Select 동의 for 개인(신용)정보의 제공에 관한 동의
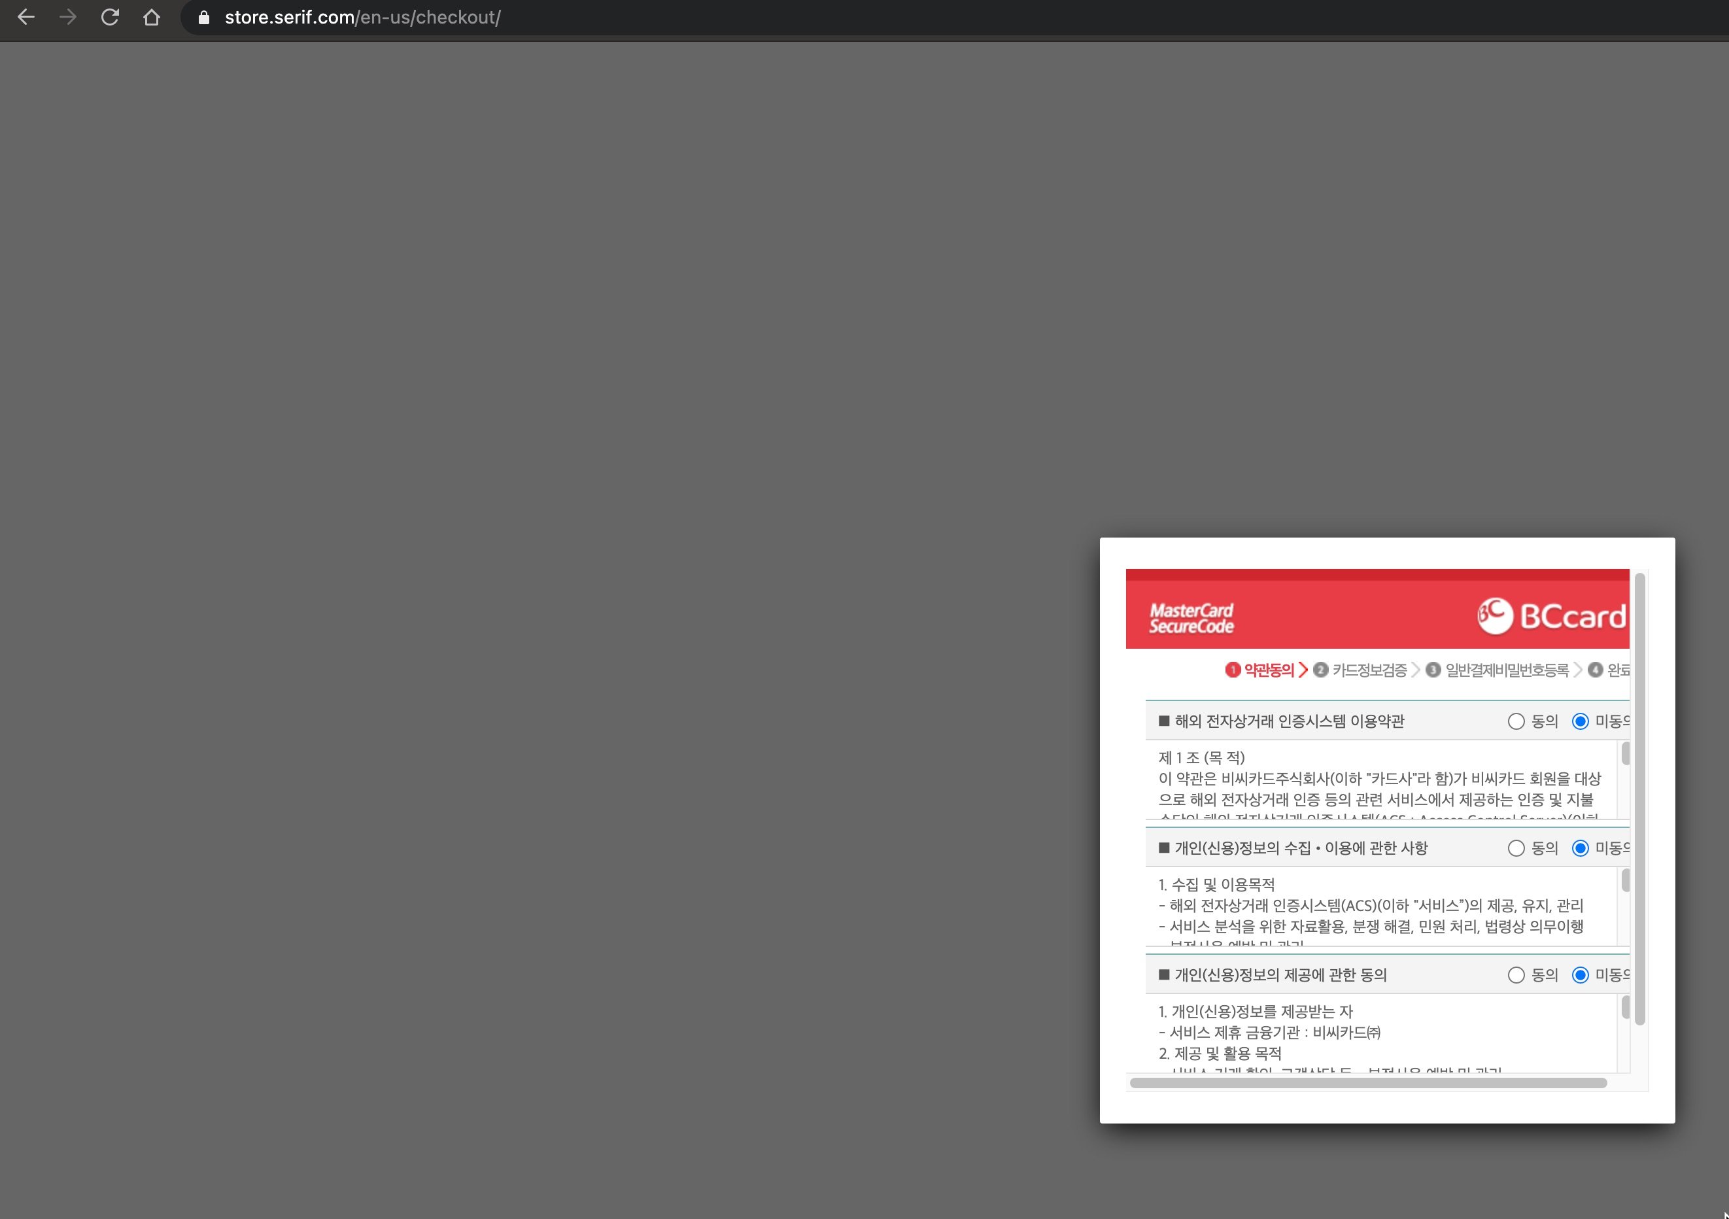The width and height of the screenshot is (1729, 1219). tap(1516, 975)
